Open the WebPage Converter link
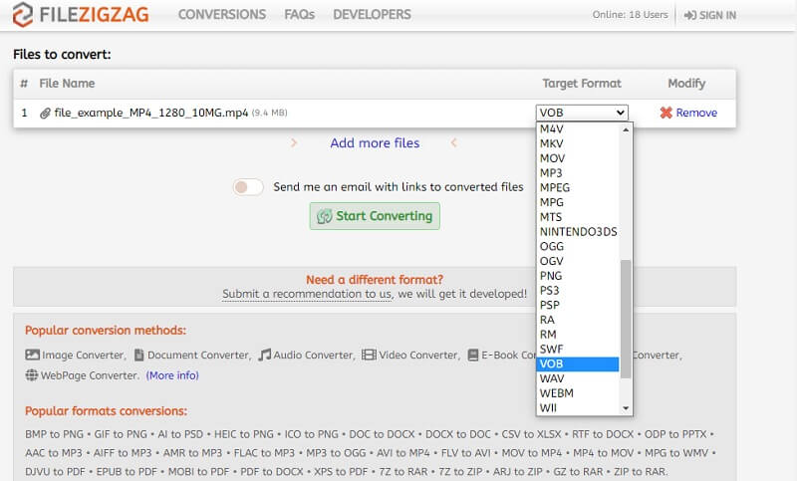Screen dimensions: 797x481 coord(90,375)
